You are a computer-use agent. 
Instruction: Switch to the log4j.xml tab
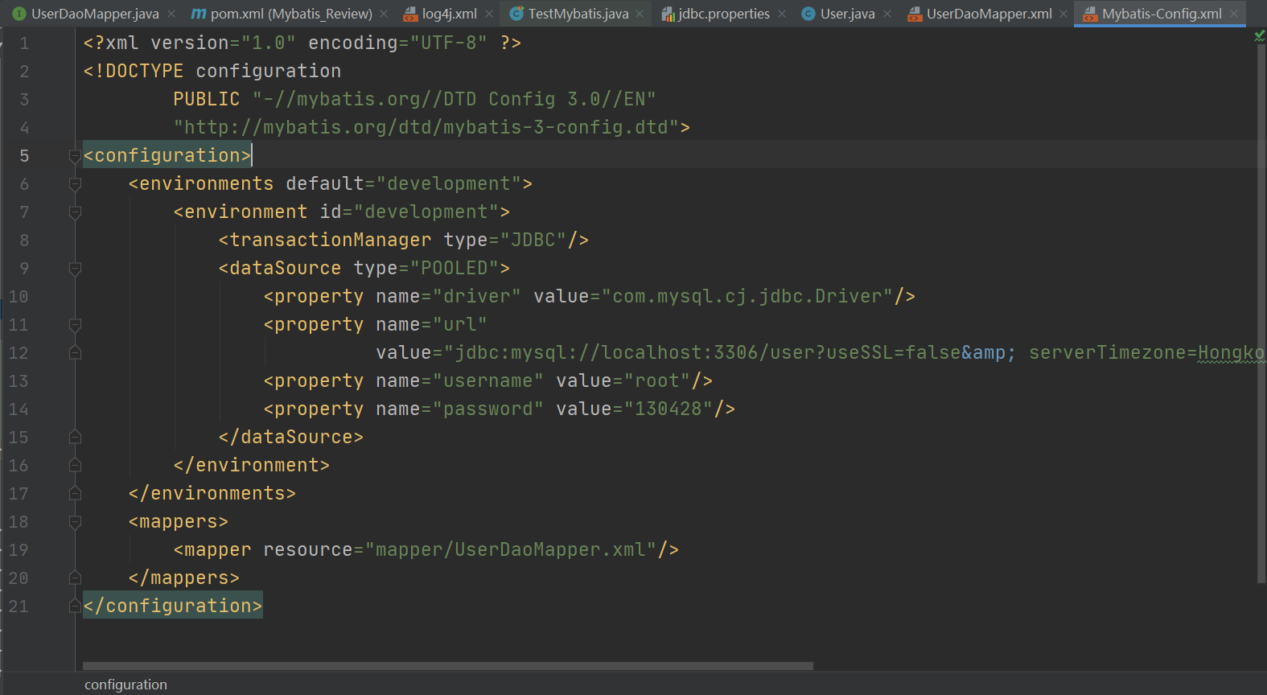point(450,14)
